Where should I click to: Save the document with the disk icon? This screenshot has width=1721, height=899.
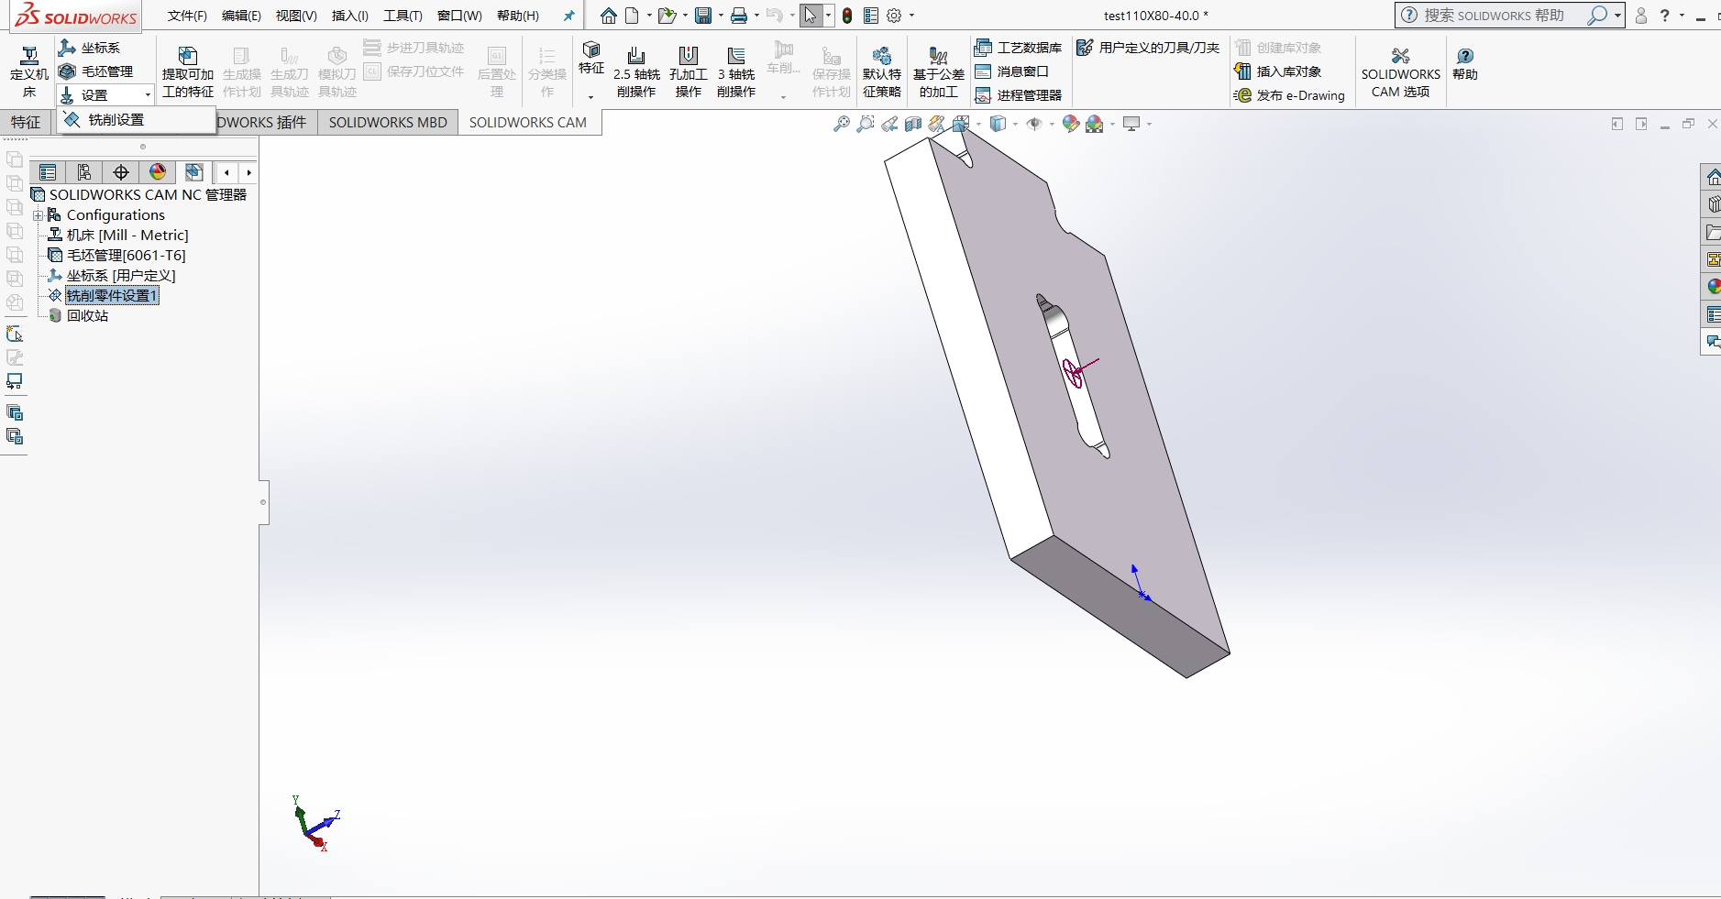point(703,16)
